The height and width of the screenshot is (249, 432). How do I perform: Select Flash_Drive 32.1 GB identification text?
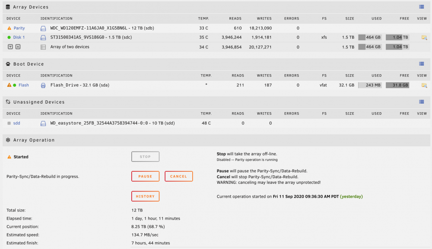tap(80, 85)
